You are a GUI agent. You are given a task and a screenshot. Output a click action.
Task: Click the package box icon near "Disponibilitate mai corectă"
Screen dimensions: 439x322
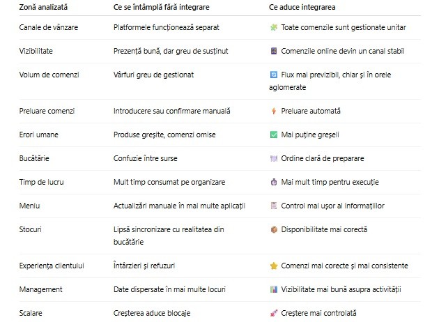pyautogui.click(x=273, y=229)
